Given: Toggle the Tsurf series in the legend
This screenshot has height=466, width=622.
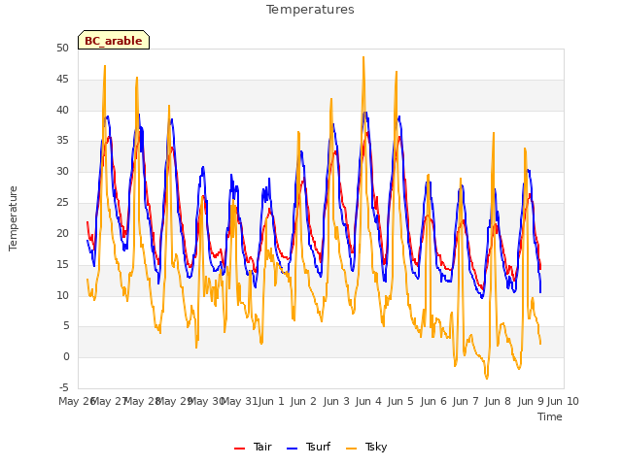Looking at the screenshot, I should 308,447.
